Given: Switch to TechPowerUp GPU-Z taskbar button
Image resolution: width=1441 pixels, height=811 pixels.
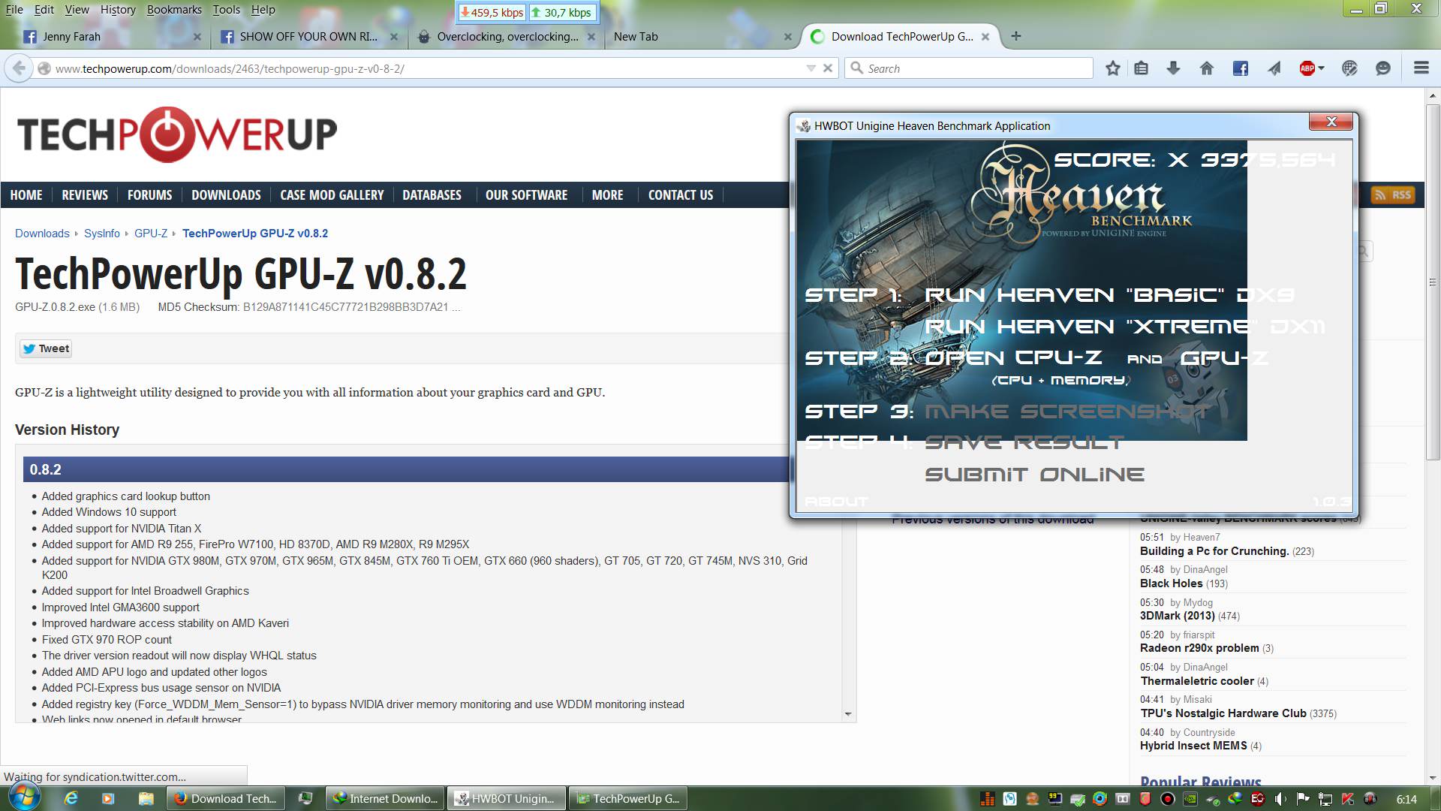Looking at the screenshot, I should coord(629,798).
